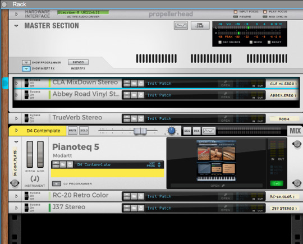Screen dimensions: 303x244
Task: Save patch on RC-20 Retro Color
Action: pyautogui.click(x=141, y=196)
